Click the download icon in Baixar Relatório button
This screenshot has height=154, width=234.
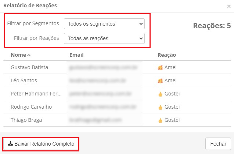[10, 143]
